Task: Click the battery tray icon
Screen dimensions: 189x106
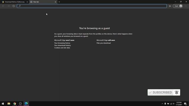Action: click(168, 104)
